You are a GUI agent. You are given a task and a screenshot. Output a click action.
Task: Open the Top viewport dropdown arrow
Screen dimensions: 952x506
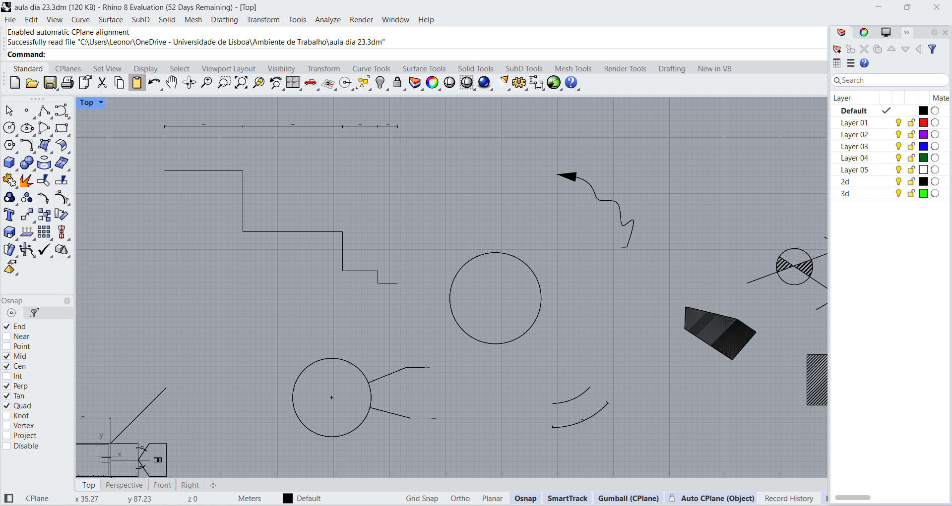click(101, 103)
